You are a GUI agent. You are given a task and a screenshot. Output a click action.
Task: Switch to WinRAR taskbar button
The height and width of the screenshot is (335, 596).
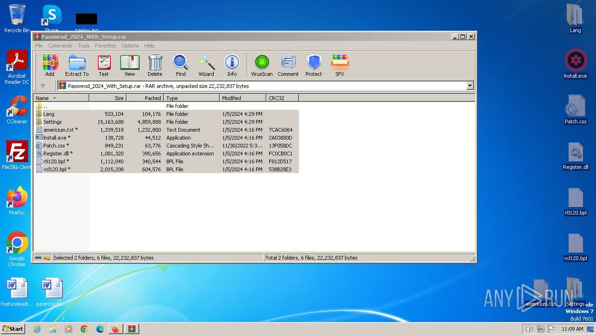pyautogui.click(x=131, y=329)
